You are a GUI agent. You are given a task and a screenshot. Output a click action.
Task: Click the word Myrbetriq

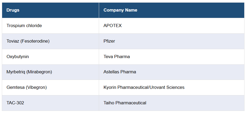coord(16,72)
